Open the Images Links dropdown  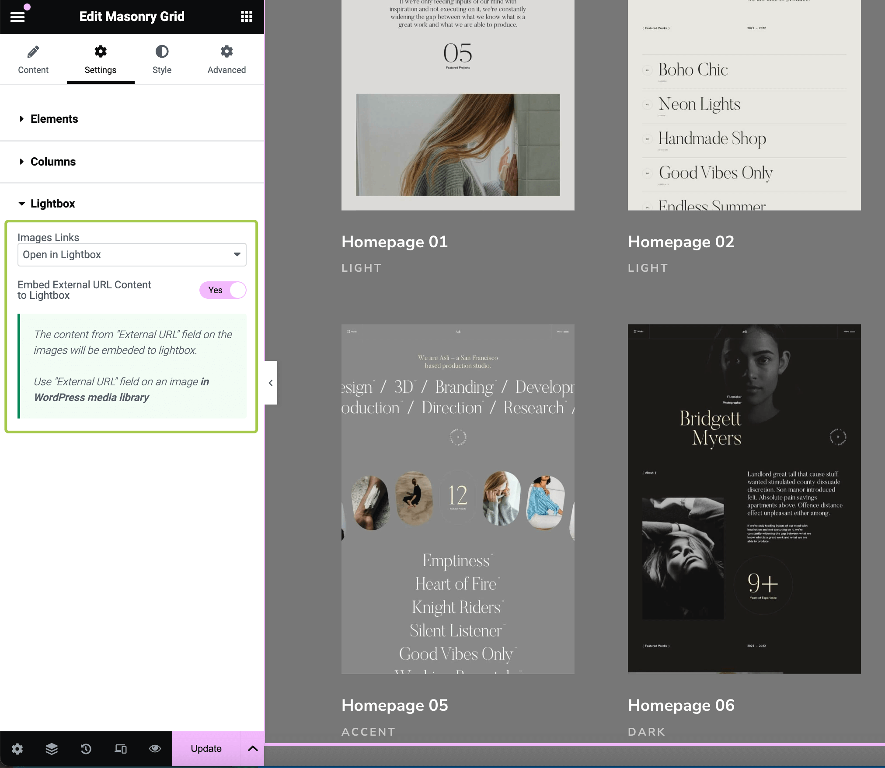point(132,255)
